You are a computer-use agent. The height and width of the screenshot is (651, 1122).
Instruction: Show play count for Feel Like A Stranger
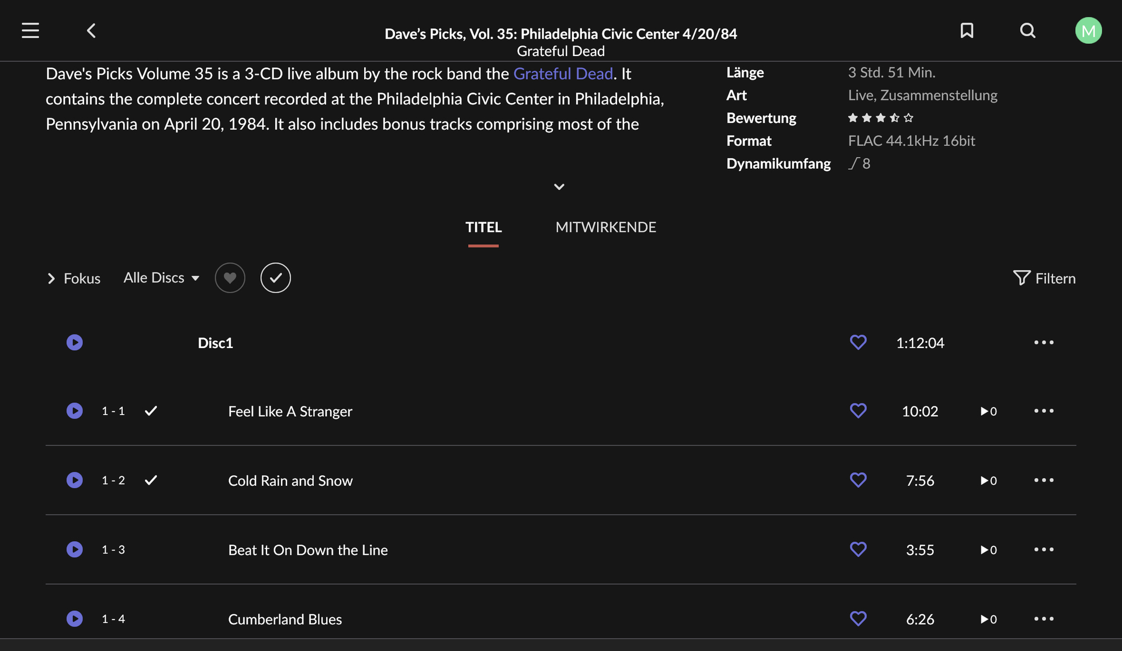click(989, 412)
